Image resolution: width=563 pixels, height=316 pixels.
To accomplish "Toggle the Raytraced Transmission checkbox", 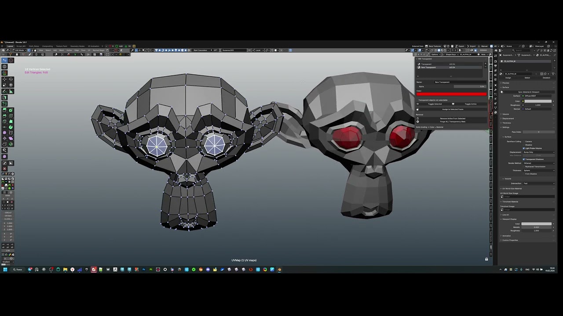I will tap(523, 166).
